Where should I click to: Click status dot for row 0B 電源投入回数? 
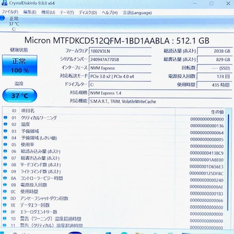[x=5, y=185]
